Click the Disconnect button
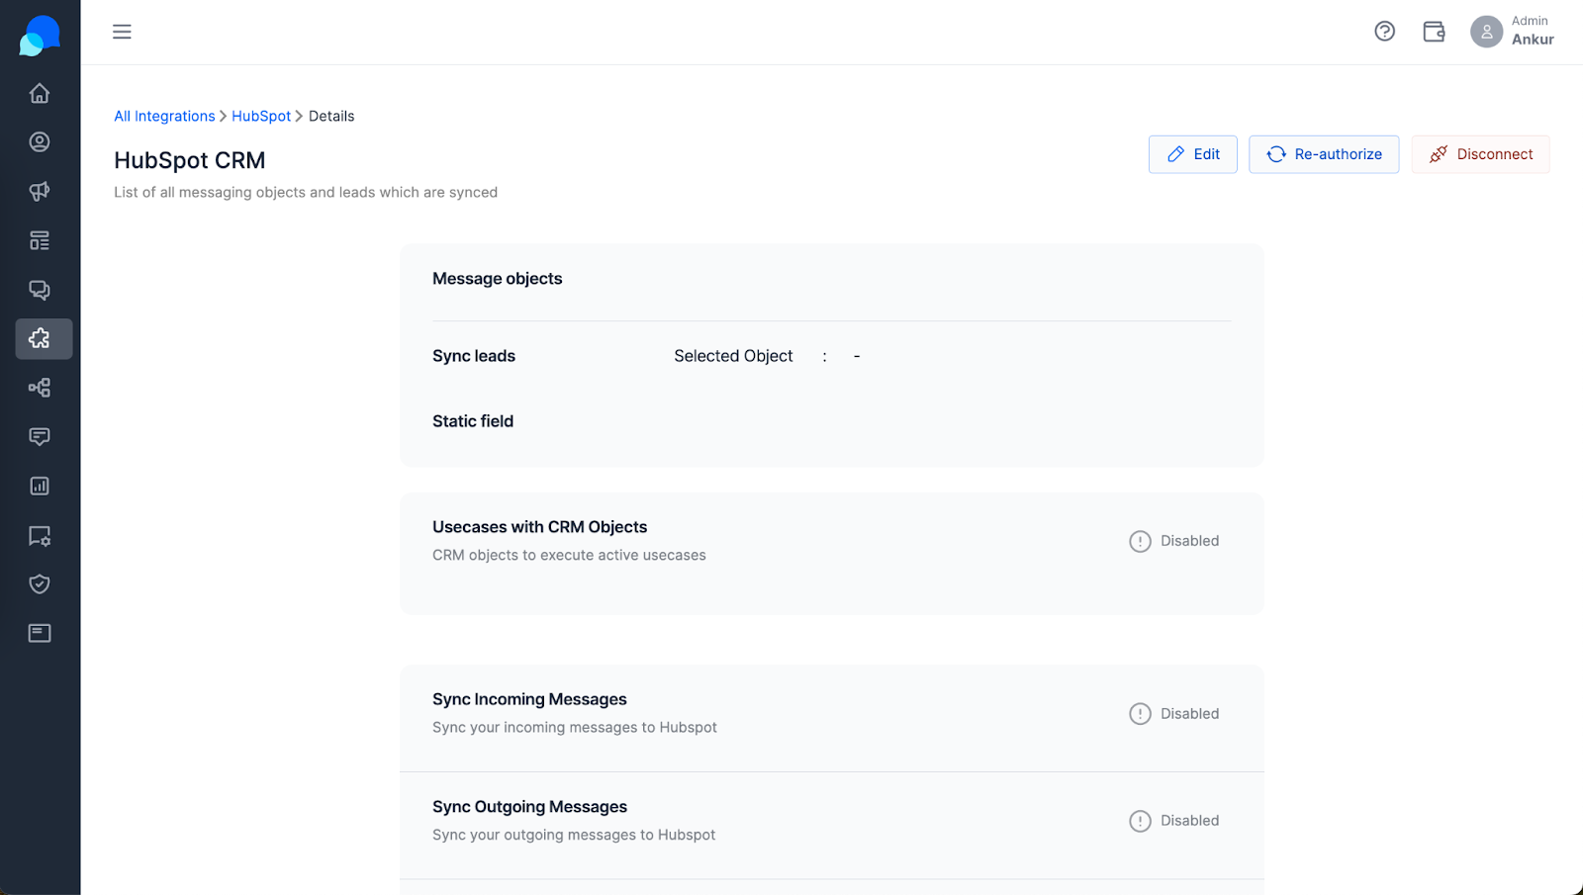The image size is (1583, 895). point(1480,154)
